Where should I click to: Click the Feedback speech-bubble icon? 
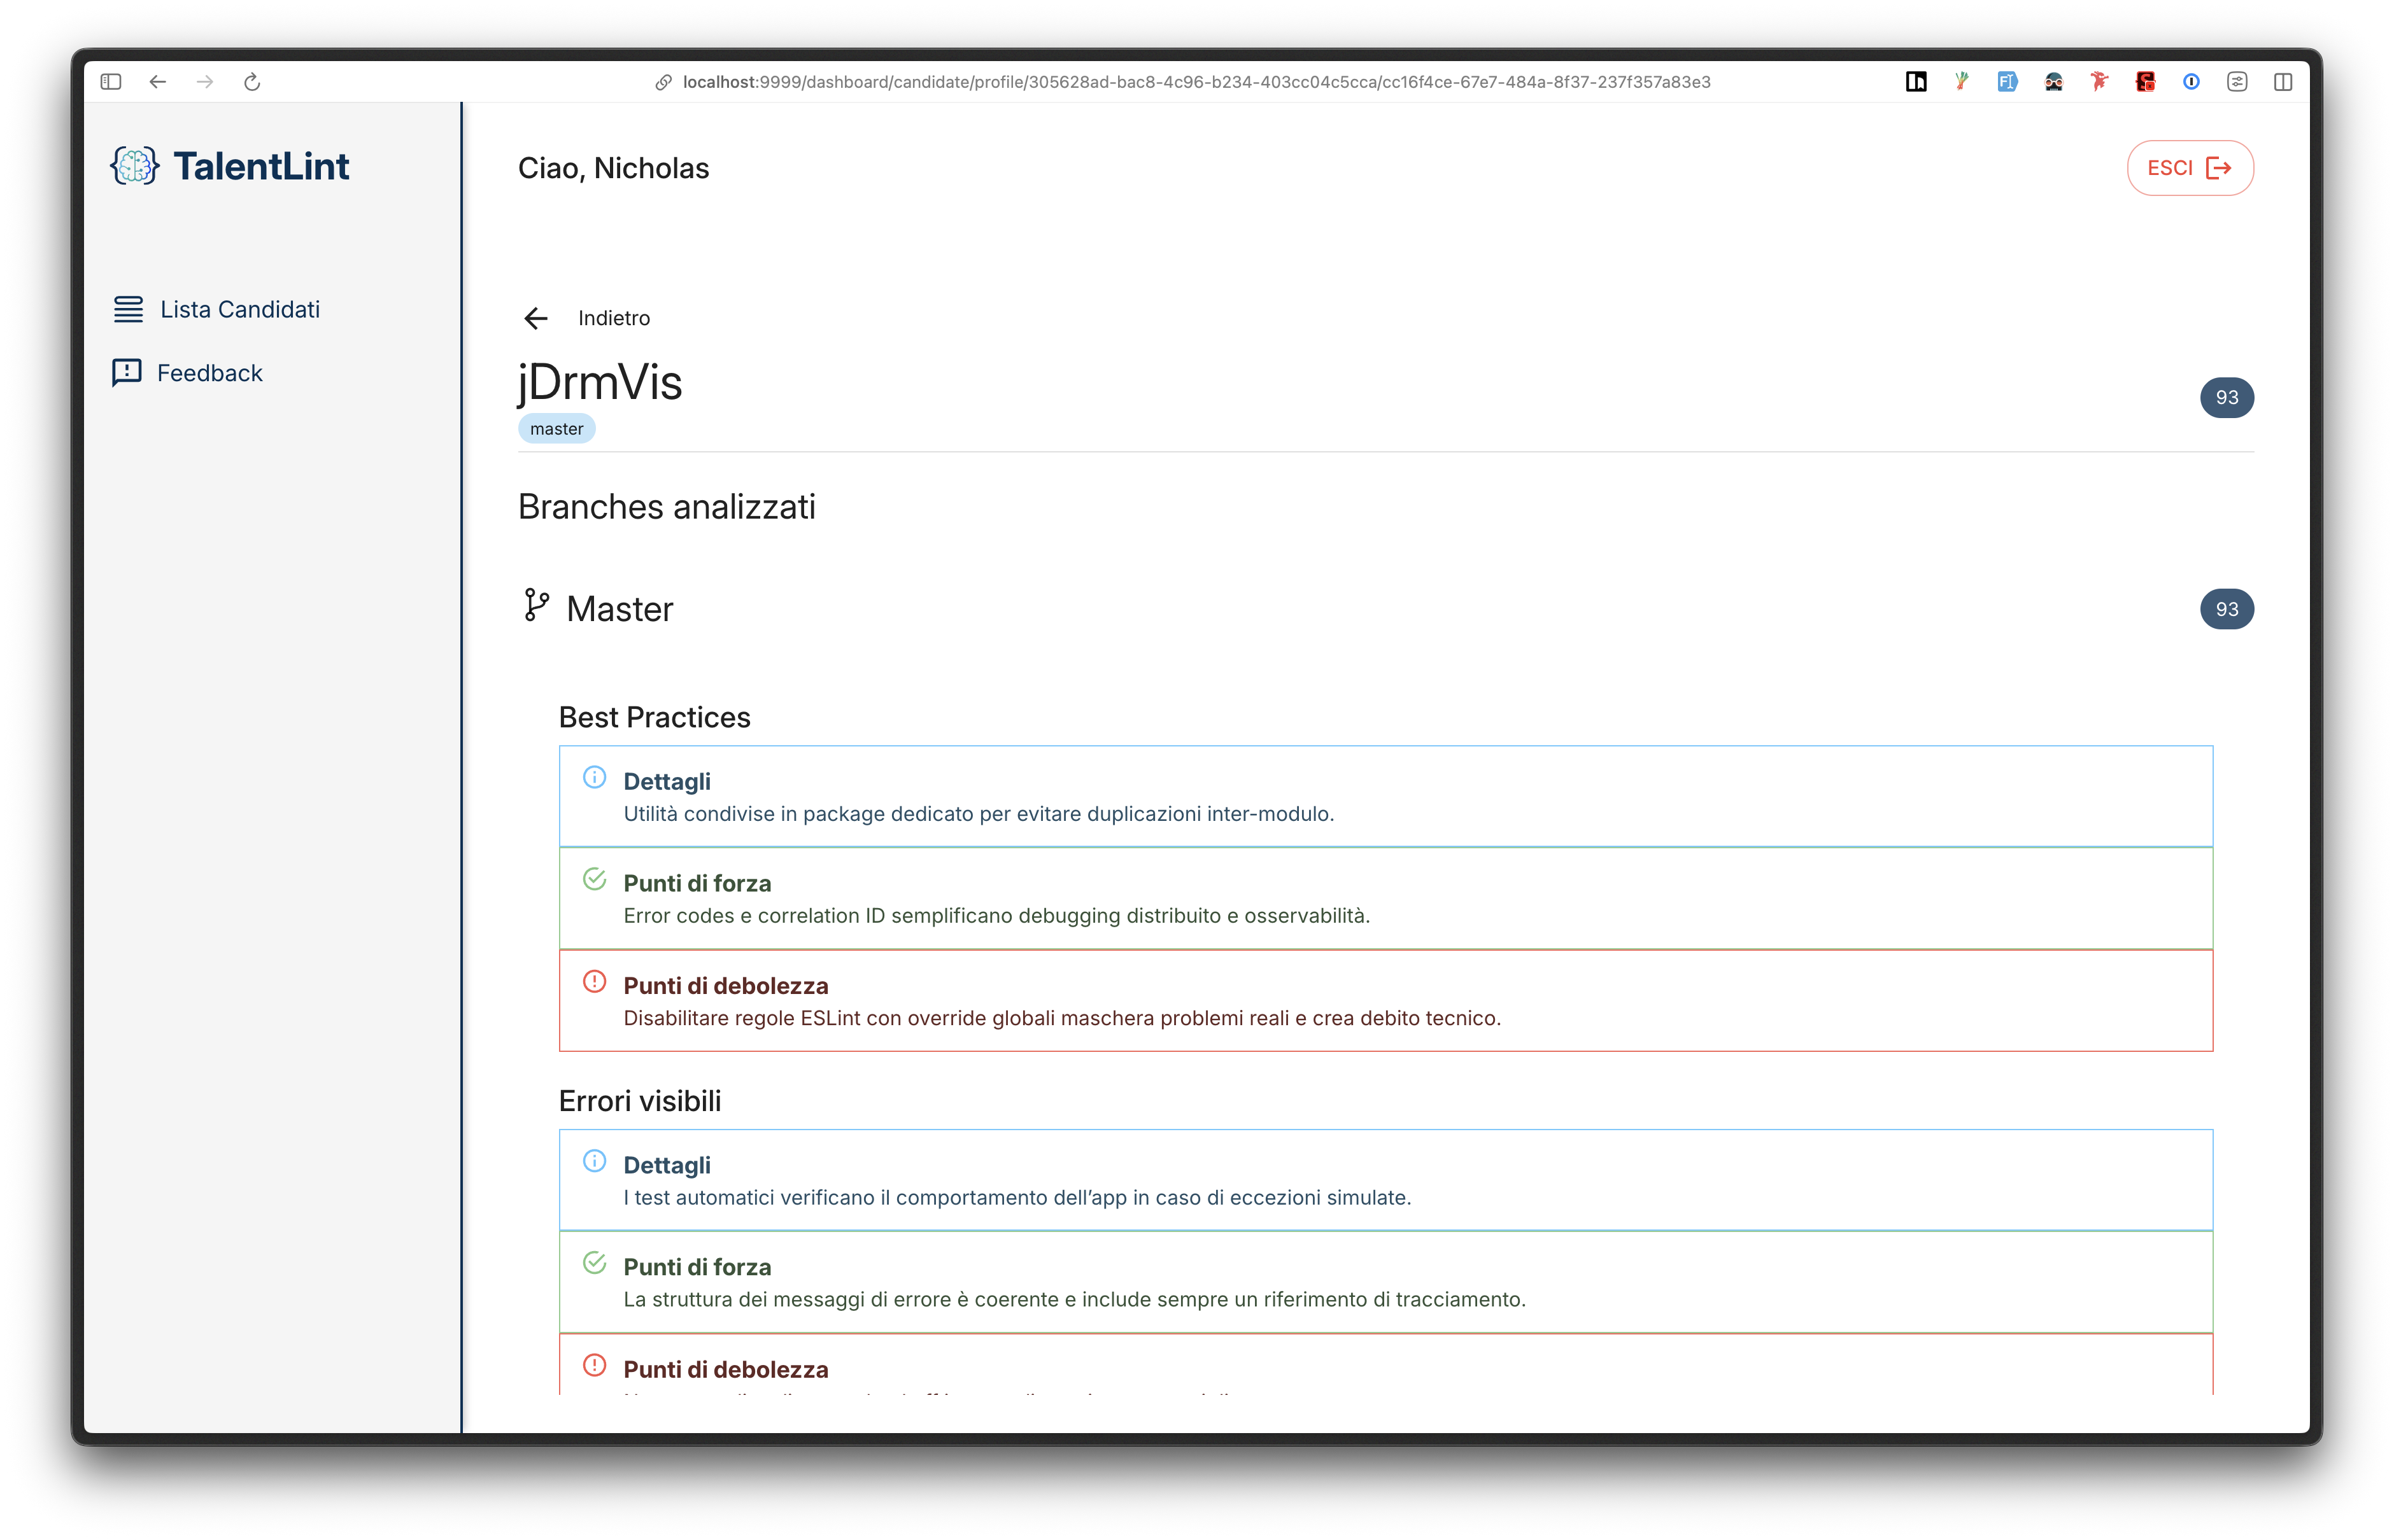pyautogui.click(x=128, y=372)
